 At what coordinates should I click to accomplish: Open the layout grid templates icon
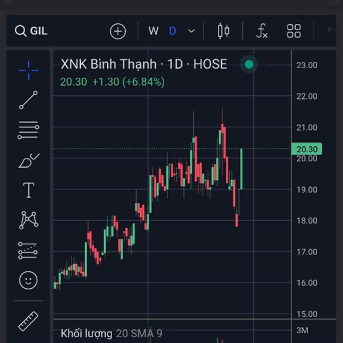294,31
